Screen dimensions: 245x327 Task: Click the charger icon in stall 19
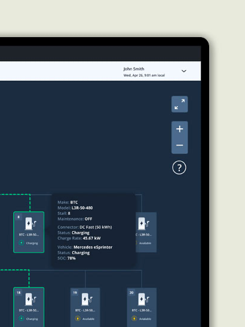[x=87, y=299]
